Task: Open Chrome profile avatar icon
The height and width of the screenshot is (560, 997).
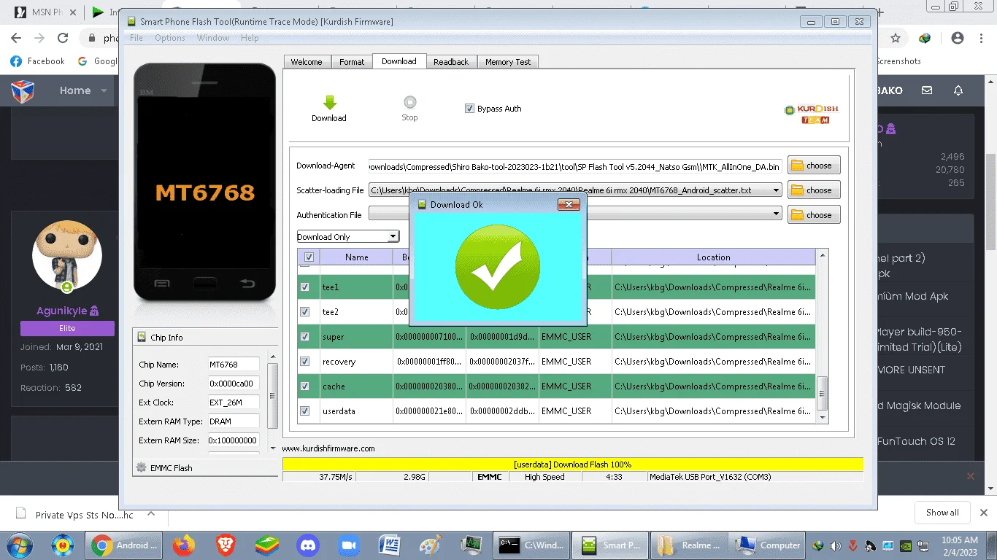Action: tap(958, 38)
